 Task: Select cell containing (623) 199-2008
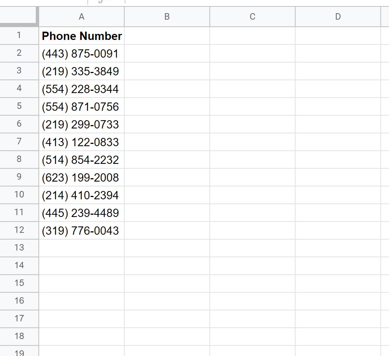(x=82, y=177)
